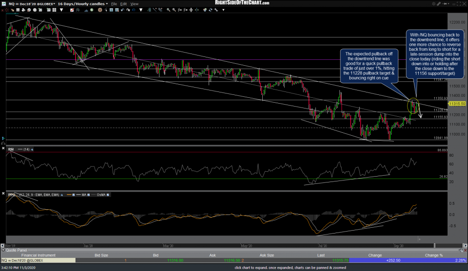The width and height of the screenshot is (468, 271).
Task: Select the parallel channel lines tool icon
Action: (x=160, y=10)
